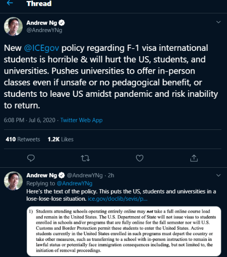This screenshot has width=227, height=257.
Task: Share the main tweet
Action: (194, 158)
